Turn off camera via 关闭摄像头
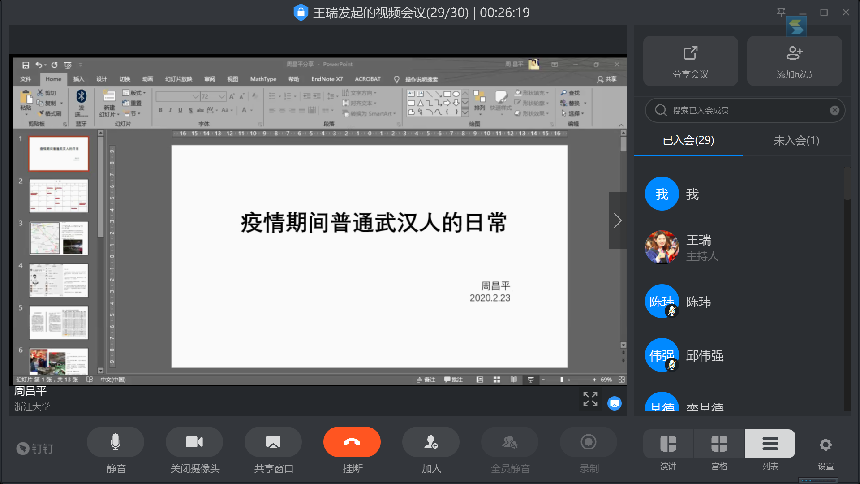Viewport: 860px width, 484px height. 194,442
